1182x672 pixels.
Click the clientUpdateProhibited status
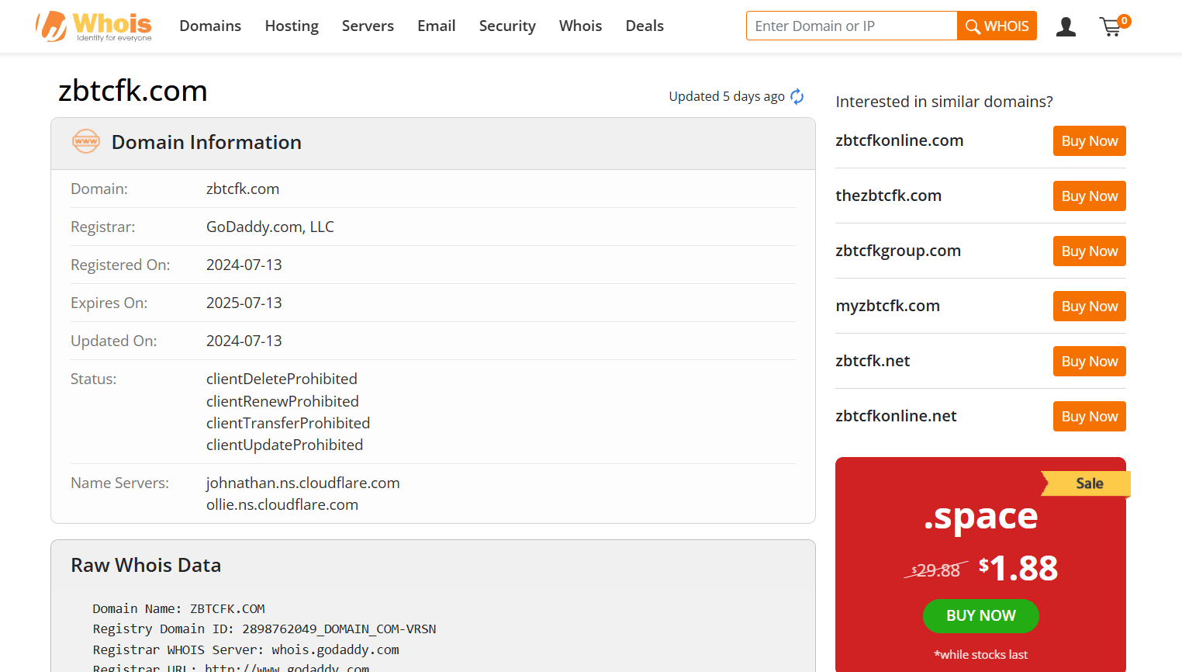pos(285,445)
